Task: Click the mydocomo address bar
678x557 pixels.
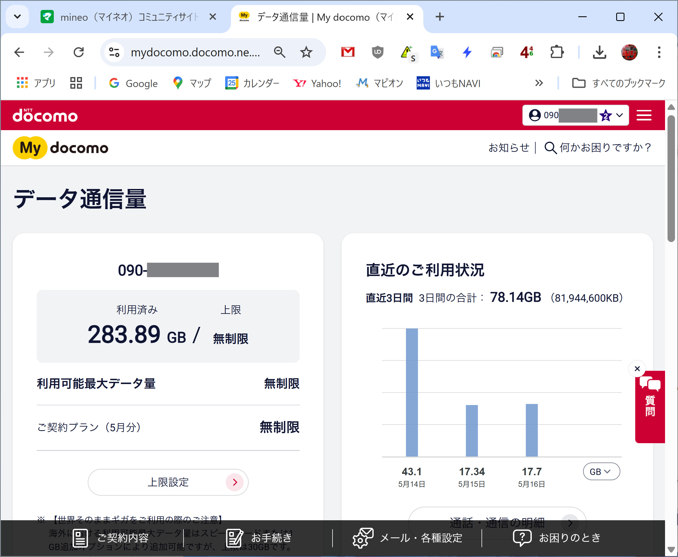Action: [x=195, y=52]
